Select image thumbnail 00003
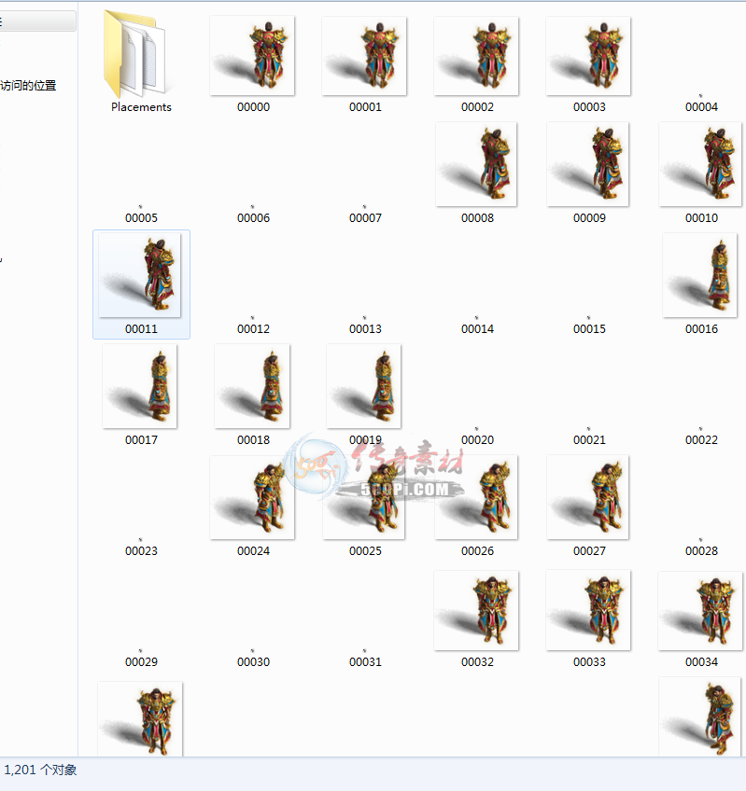 click(588, 55)
